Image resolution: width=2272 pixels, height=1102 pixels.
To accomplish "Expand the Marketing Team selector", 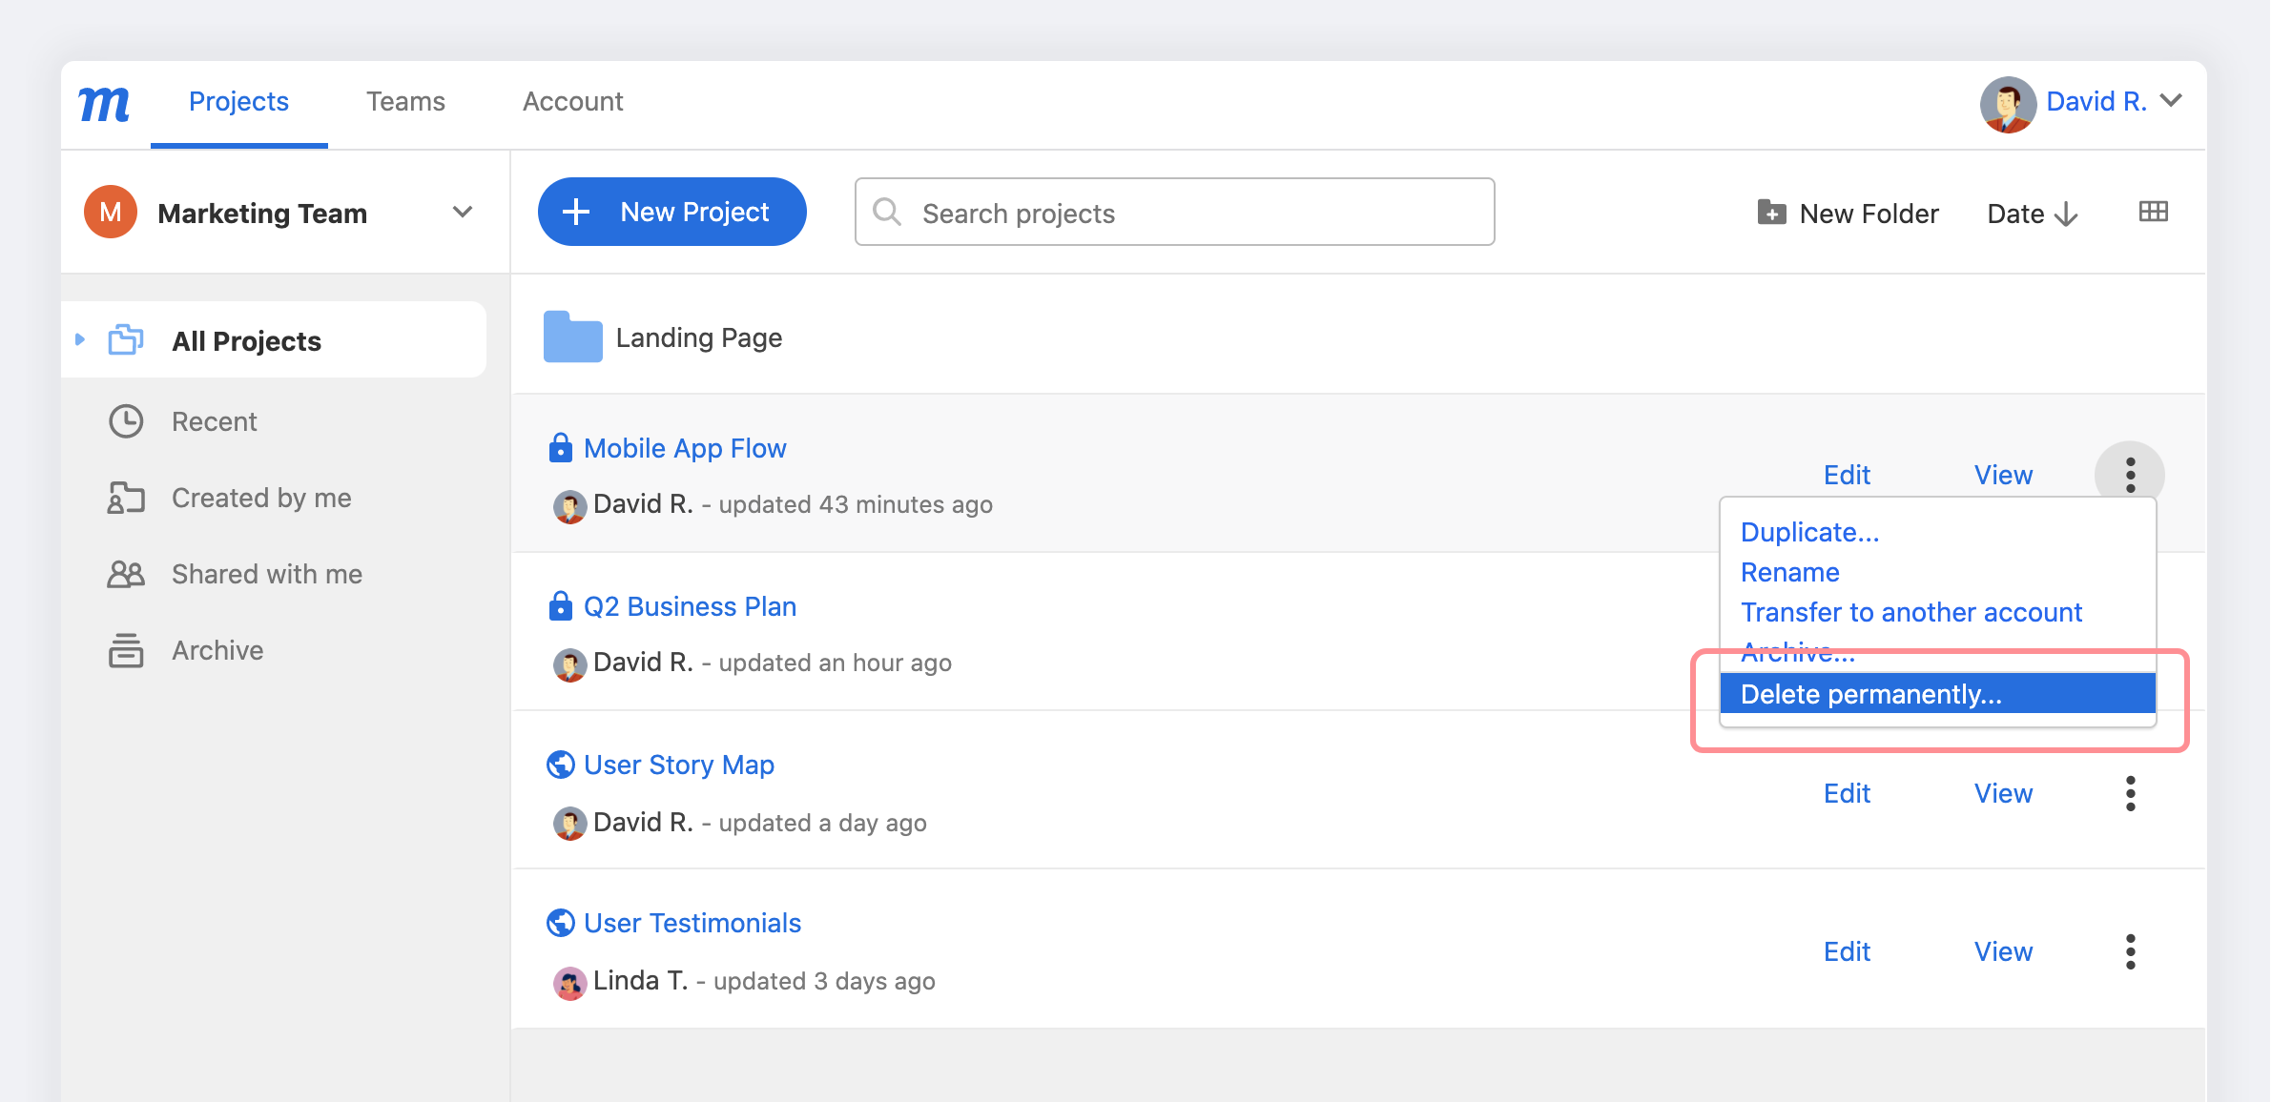I will (x=463, y=212).
